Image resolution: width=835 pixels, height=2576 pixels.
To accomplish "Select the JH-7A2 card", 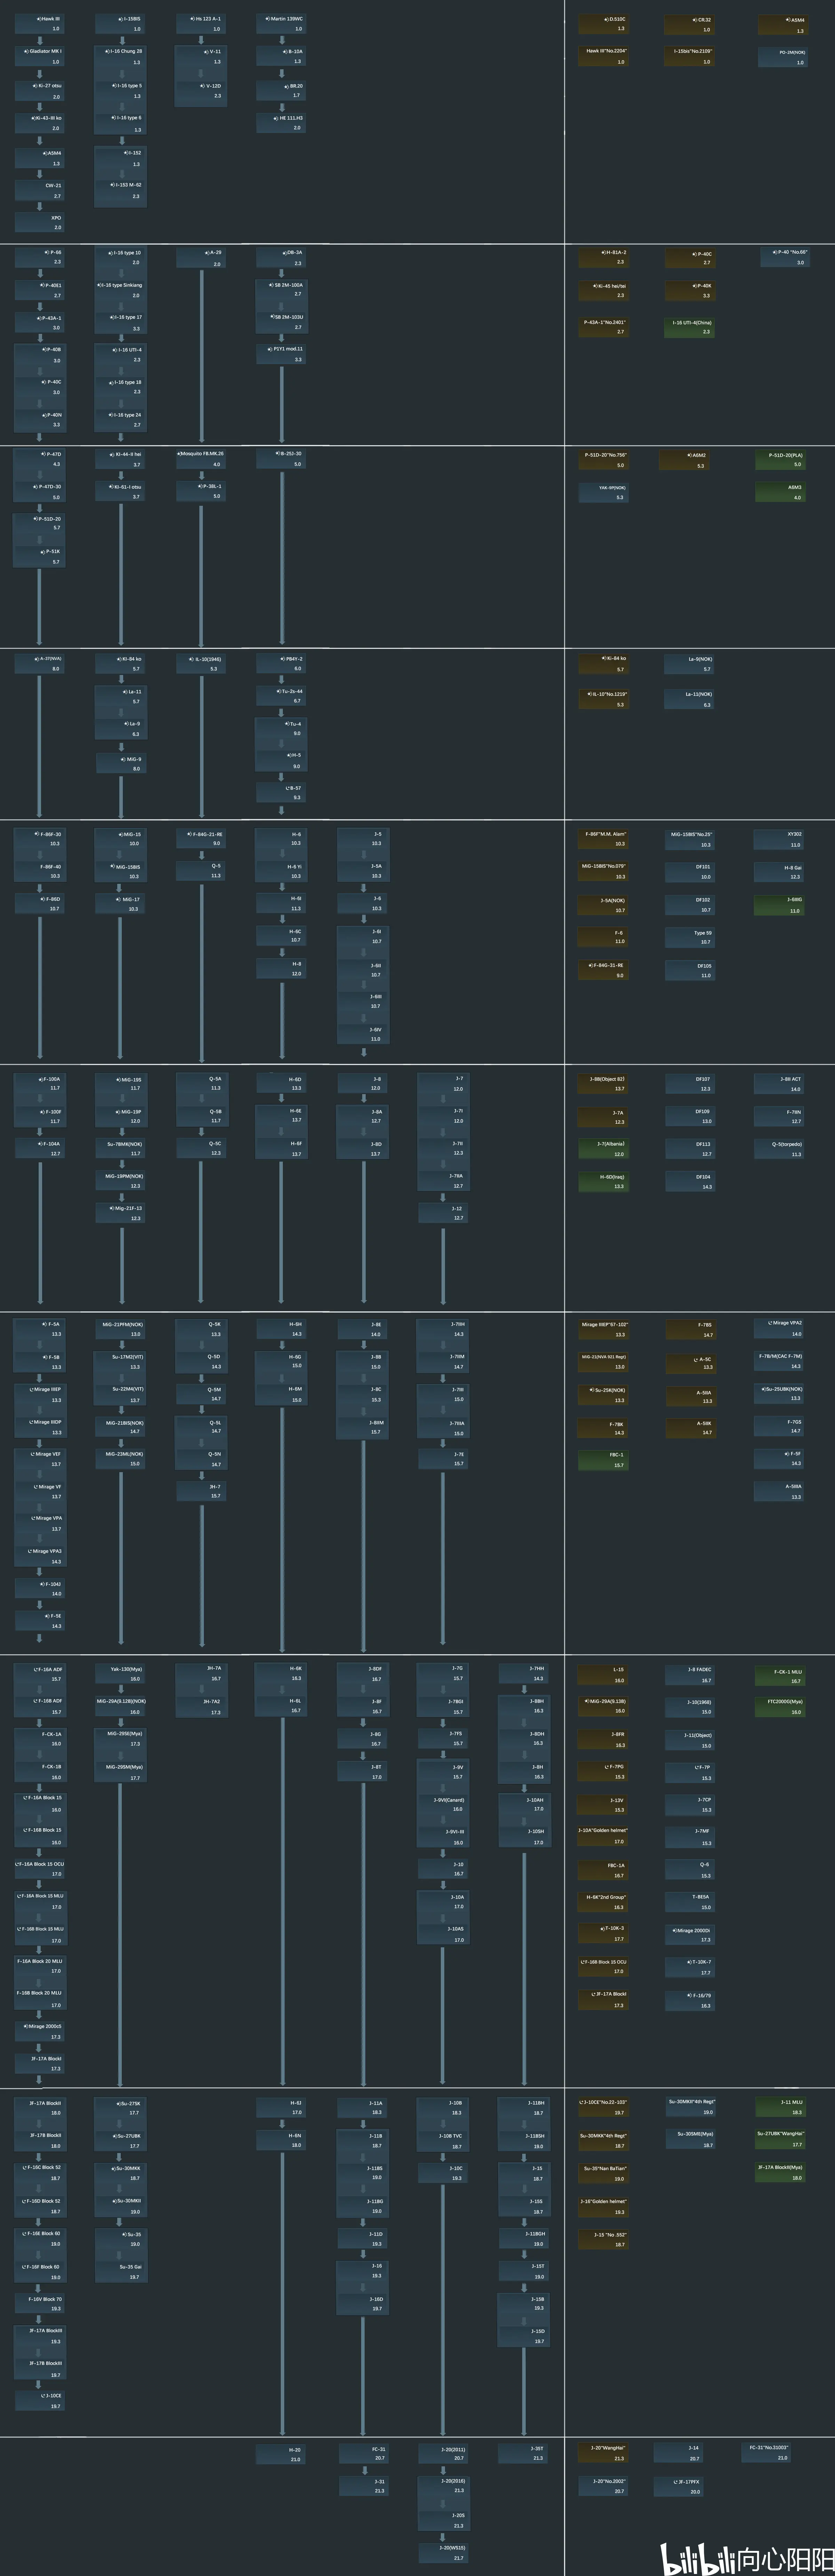I will (201, 1707).
